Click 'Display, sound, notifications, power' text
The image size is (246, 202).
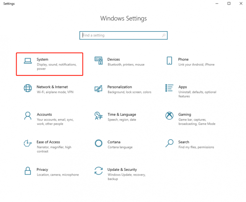pyautogui.click(x=57, y=67)
